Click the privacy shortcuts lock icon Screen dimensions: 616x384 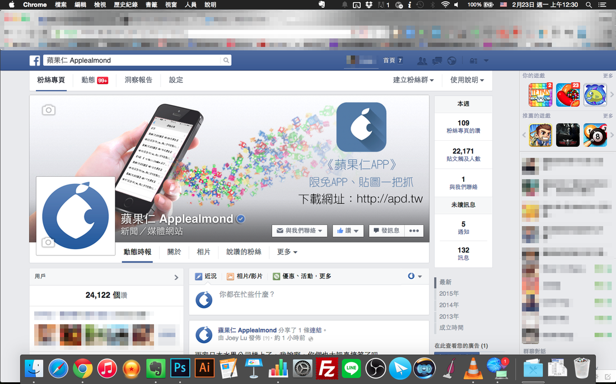tap(474, 60)
